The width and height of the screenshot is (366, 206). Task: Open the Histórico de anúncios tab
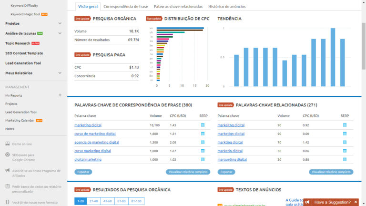point(227,7)
